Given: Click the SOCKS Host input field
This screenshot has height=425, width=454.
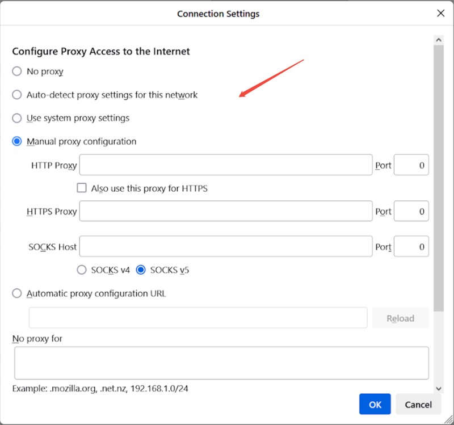Looking at the screenshot, I should tap(226, 246).
